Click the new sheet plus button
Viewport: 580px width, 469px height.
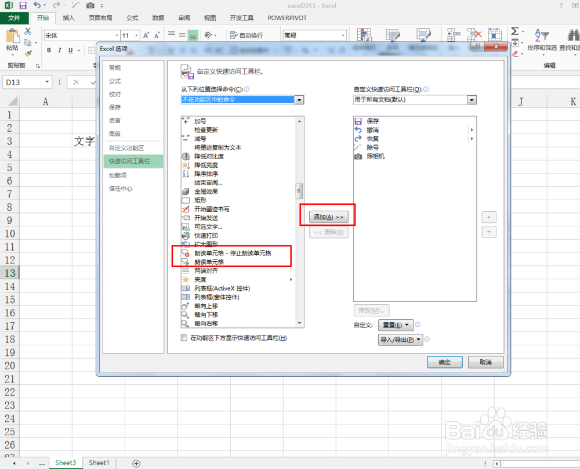(136, 463)
